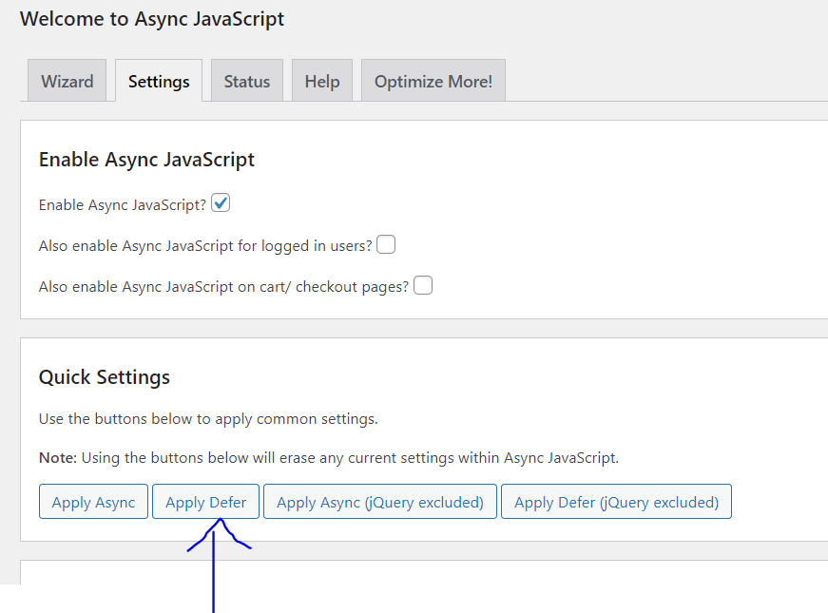Select the Quick Settings heading
Viewport: 828px width, 613px height.
(105, 377)
